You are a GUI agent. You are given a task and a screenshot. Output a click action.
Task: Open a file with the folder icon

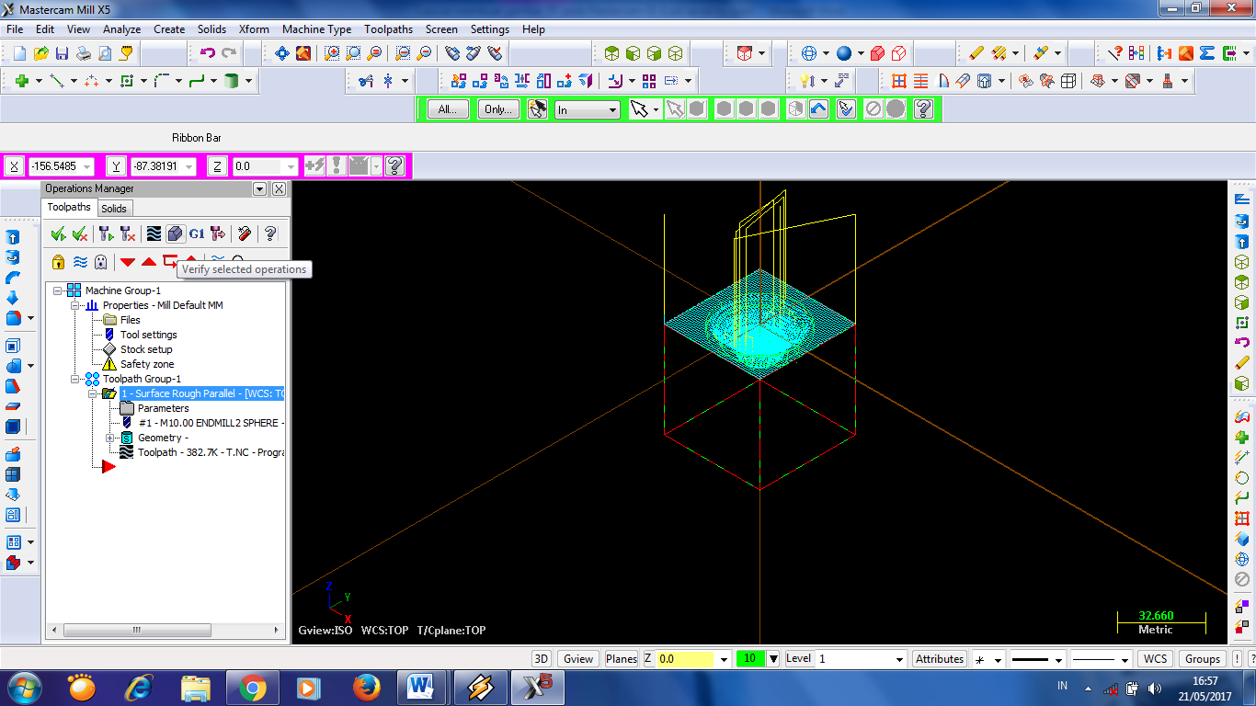(x=41, y=53)
